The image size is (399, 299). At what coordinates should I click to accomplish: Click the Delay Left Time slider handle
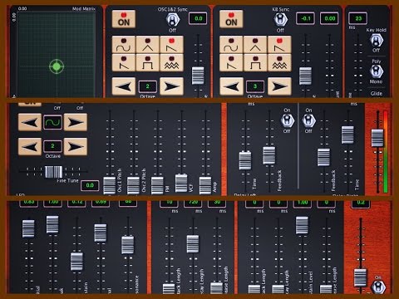pos(245,160)
